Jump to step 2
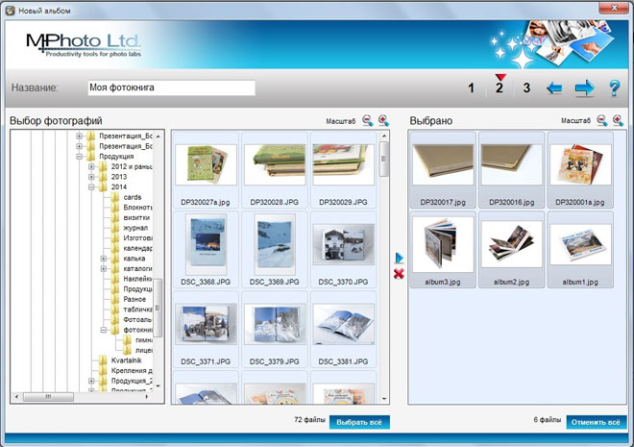The height and width of the screenshot is (447, 634). coord(500,87)
